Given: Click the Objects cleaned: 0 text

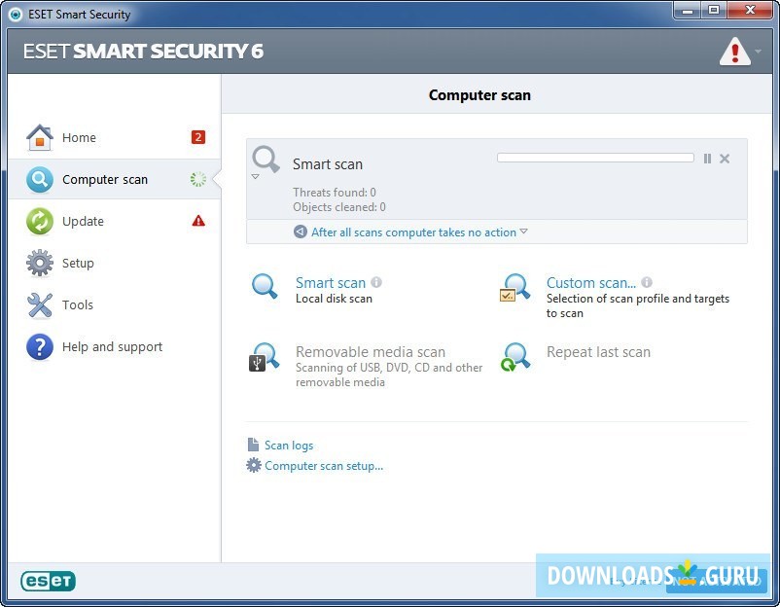Looking at the screenshot, I should pyautogui.click(x=338, y=207).
